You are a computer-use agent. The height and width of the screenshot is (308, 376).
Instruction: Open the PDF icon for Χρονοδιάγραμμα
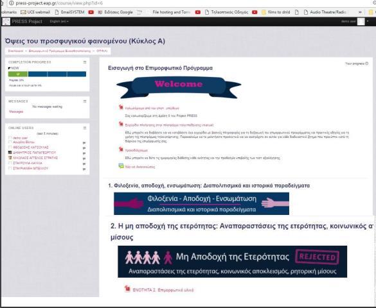[x=121, y=150]
